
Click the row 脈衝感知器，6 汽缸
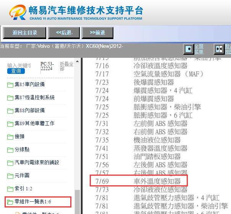click(x=144, y=116)
